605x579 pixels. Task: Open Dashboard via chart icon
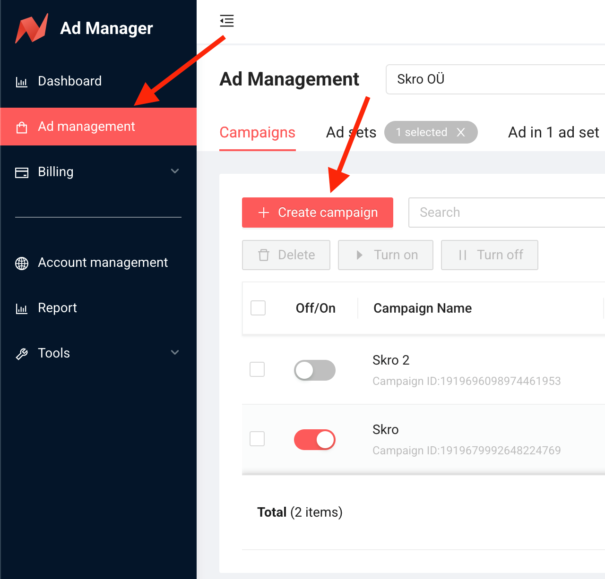(x=22, y=82)
